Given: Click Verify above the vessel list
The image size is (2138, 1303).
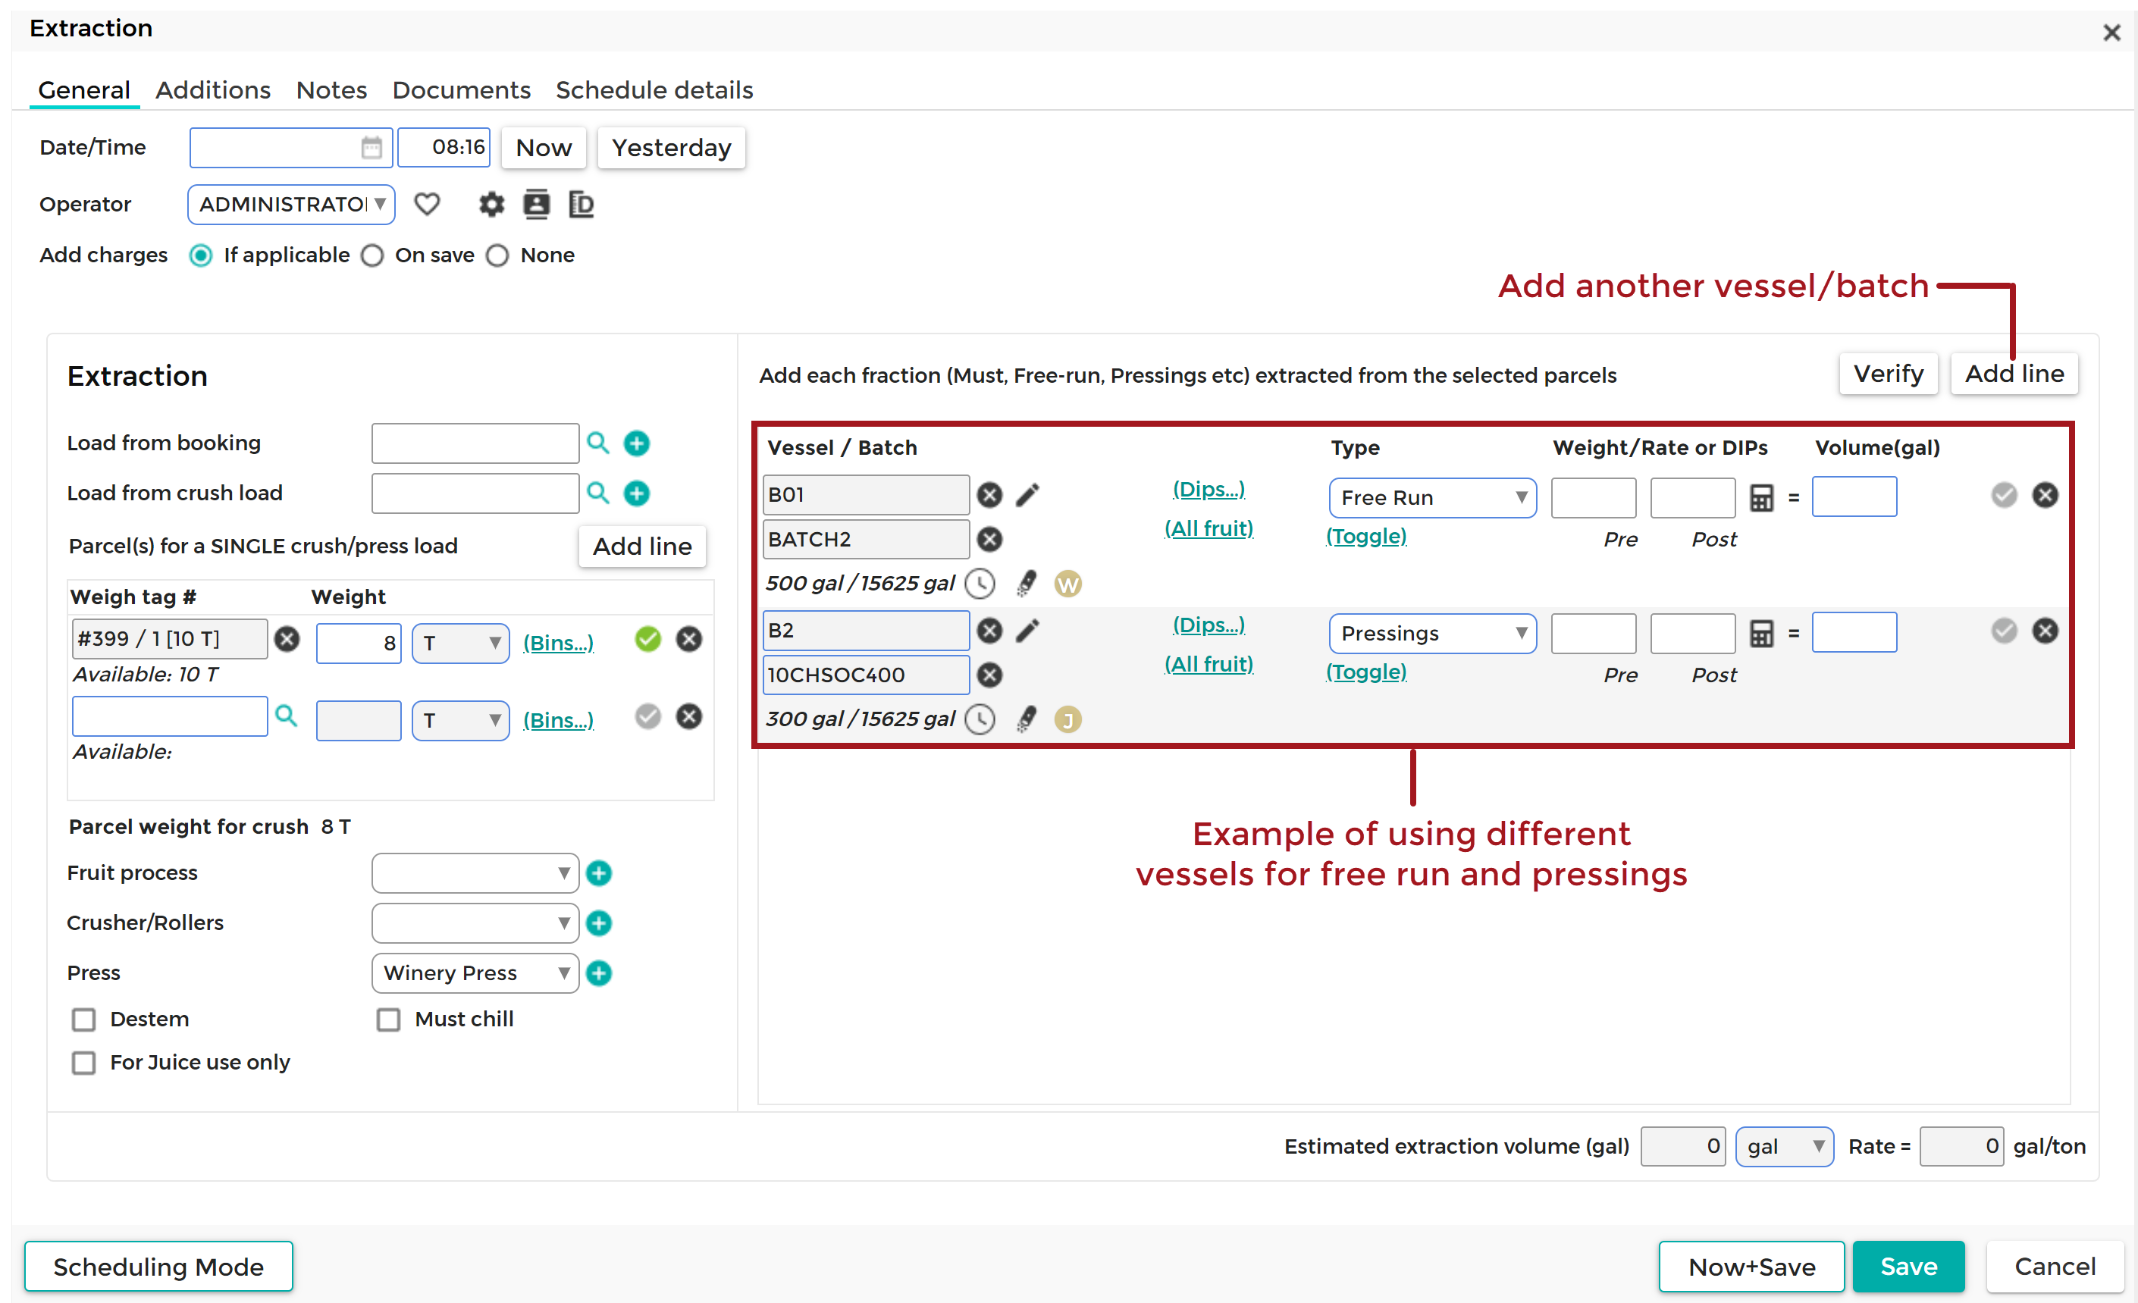Looking at the screenshot, I should (1889, 374).
